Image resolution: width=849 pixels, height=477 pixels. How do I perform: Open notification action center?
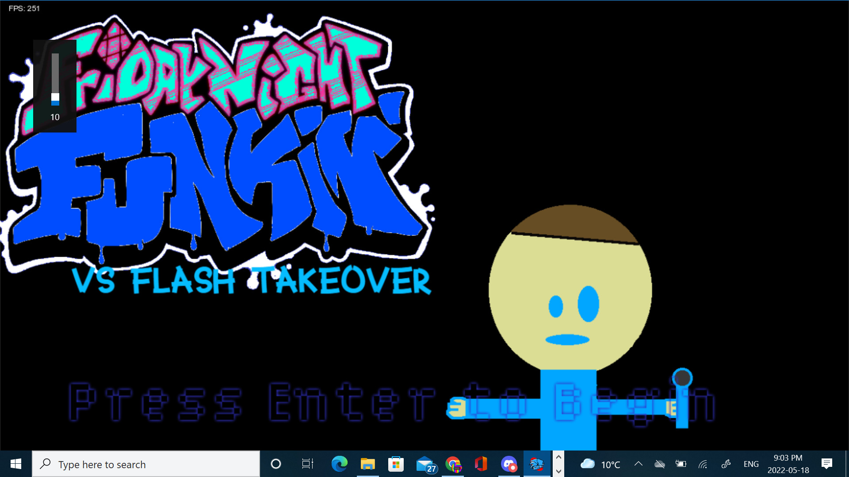pos(826,464)
